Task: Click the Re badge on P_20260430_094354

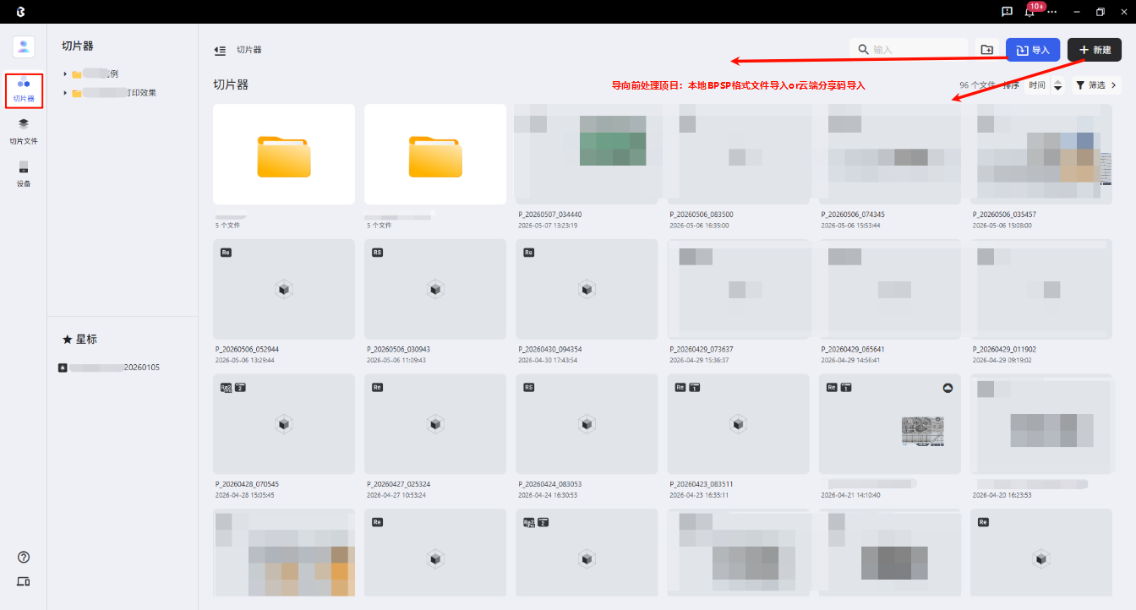Action: 529,252
